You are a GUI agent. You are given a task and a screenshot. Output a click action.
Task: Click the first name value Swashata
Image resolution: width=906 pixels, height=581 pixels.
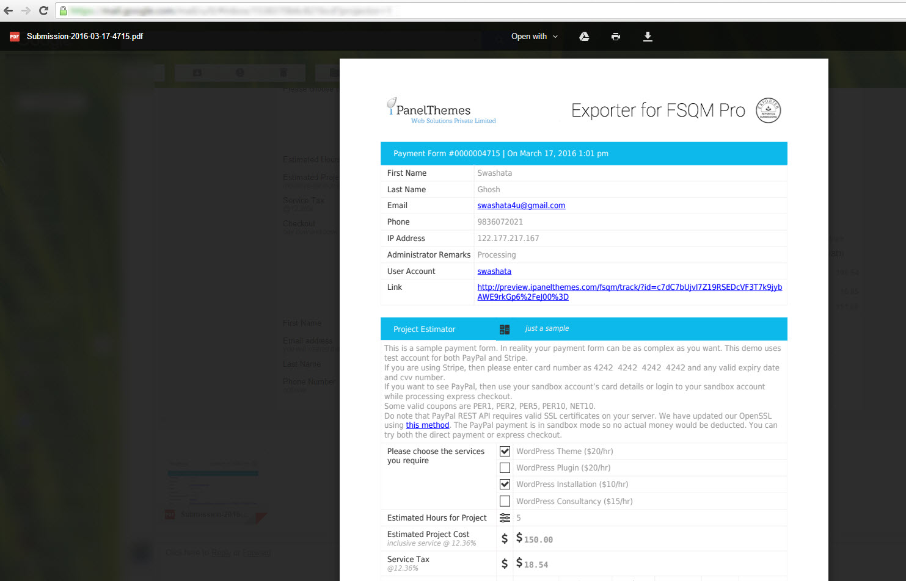point(495,173)
